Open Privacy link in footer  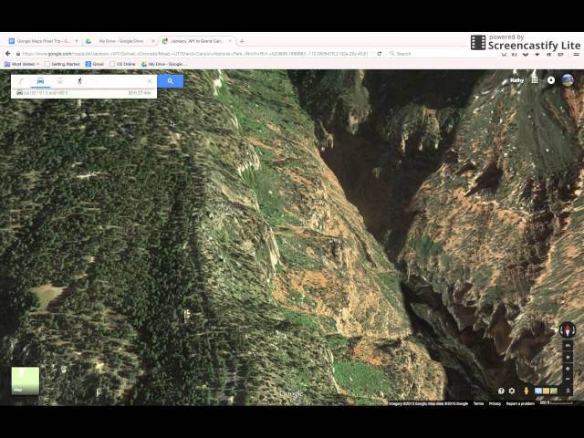coord(495,403)
